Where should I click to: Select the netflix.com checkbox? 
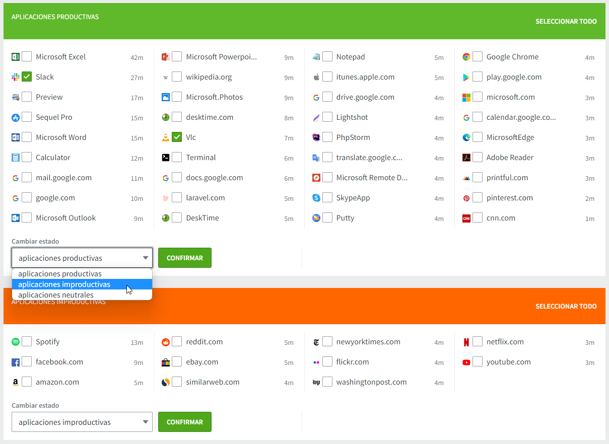point(478,341)
